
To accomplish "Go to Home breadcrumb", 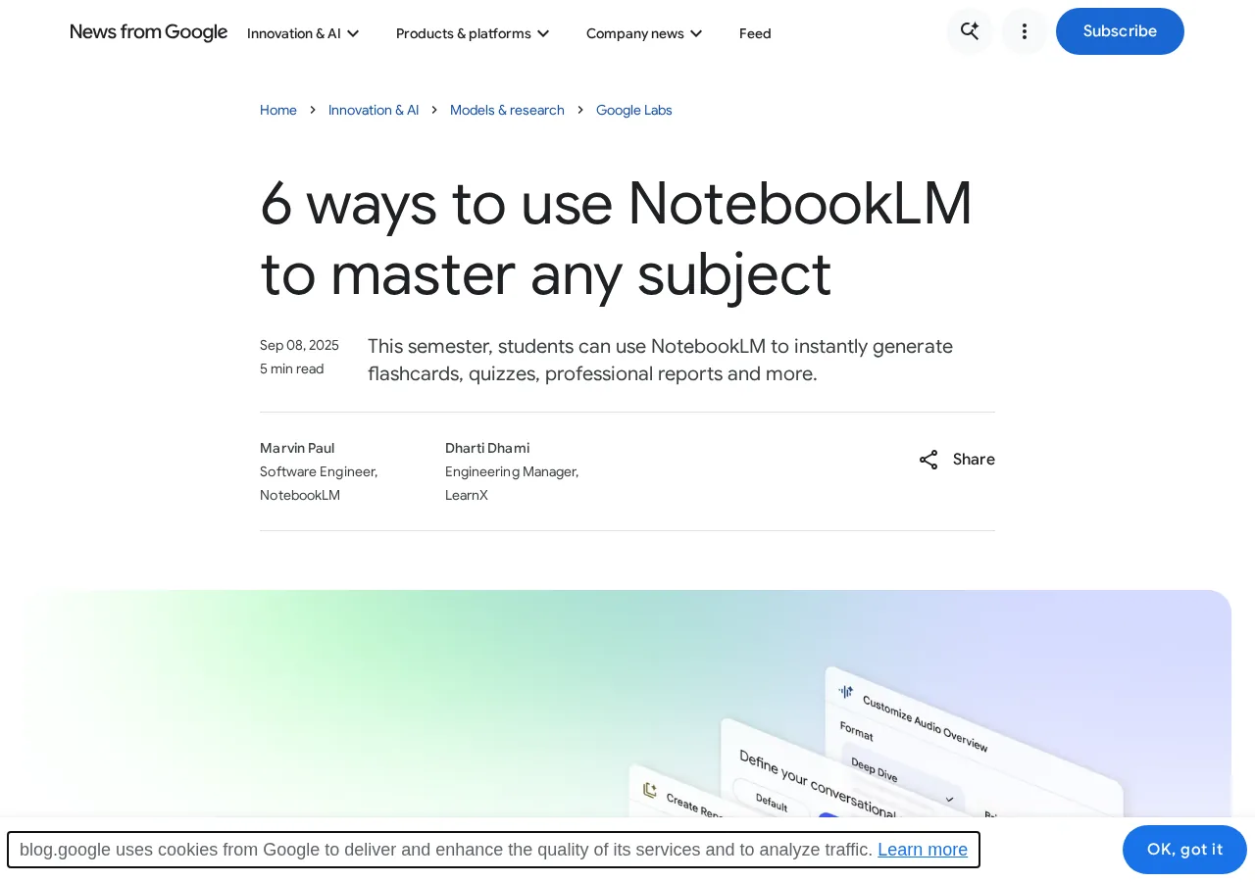I will [x=278, y=110].
